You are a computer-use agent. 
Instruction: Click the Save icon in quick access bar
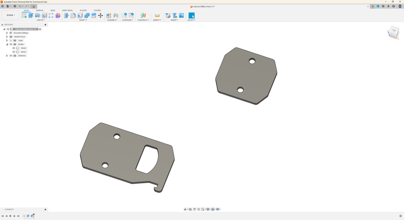coord(15,6)
